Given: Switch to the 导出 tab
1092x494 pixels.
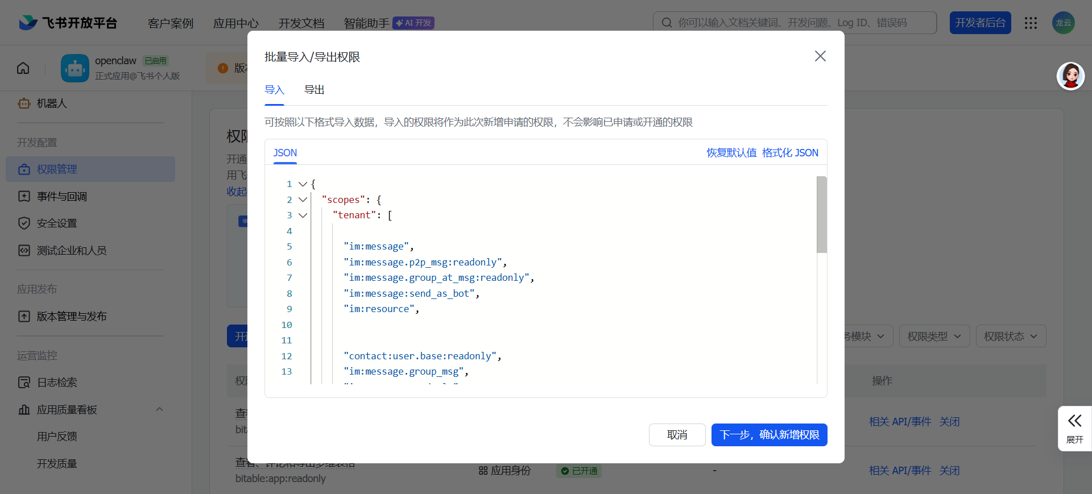Looking at the screenshot, I should click(314, 90).
